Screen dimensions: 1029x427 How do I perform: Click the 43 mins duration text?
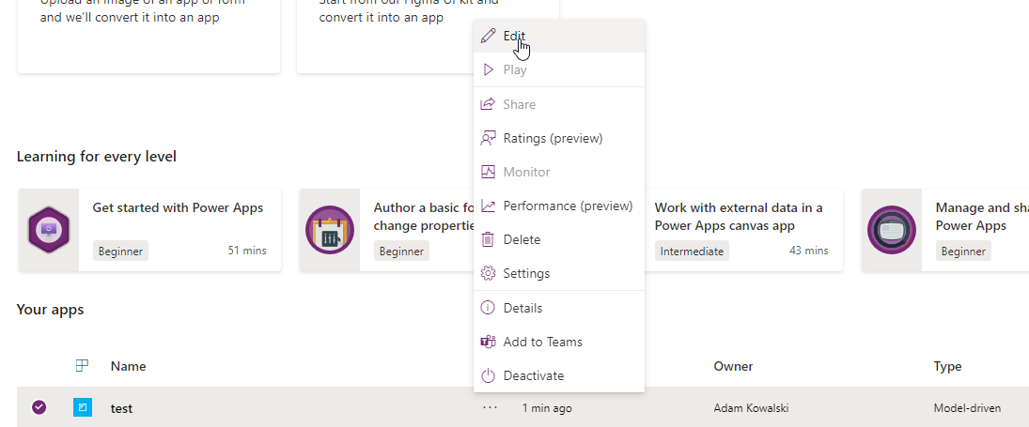(809, 251)
